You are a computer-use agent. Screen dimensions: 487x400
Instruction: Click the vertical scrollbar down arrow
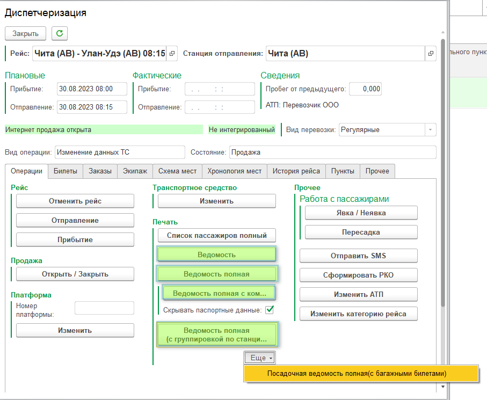pos(442,386)
